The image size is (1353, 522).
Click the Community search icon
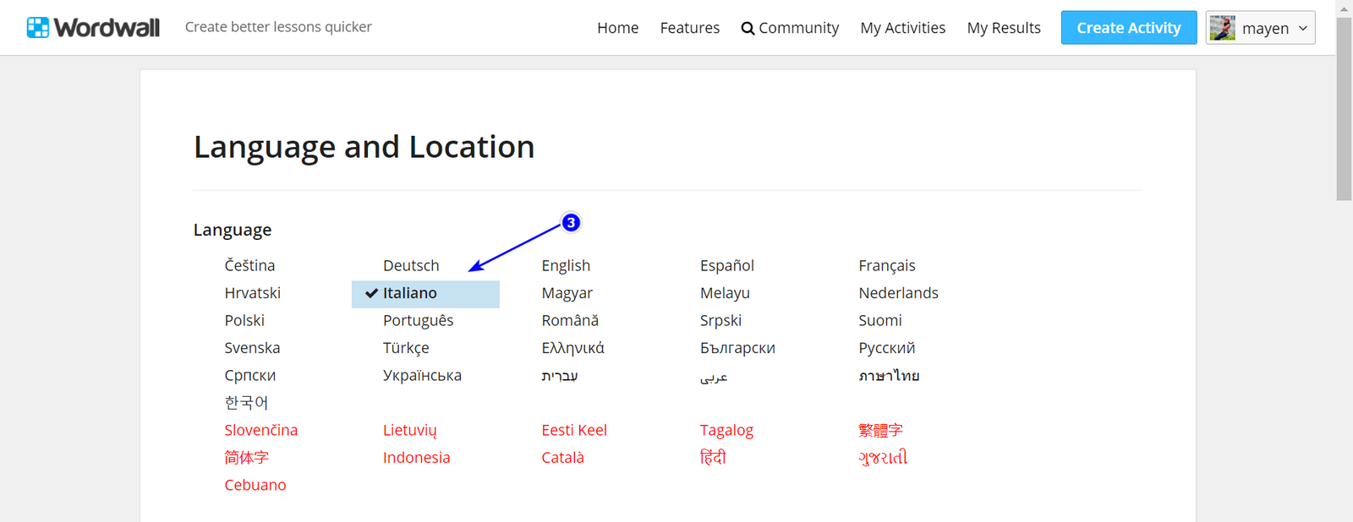748,28
